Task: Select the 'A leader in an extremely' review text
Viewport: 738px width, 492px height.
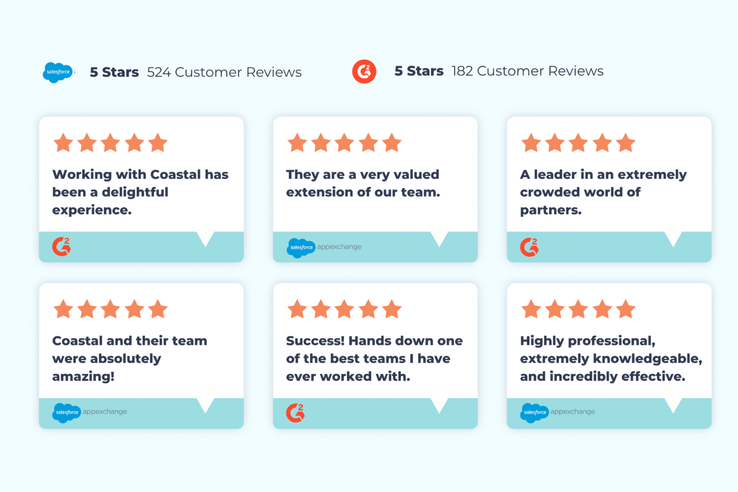Action: (x=603, y=192)
